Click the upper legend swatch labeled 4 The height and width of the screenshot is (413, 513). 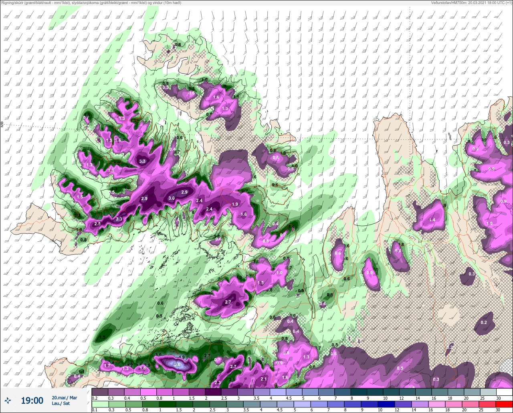coord(278,392)
